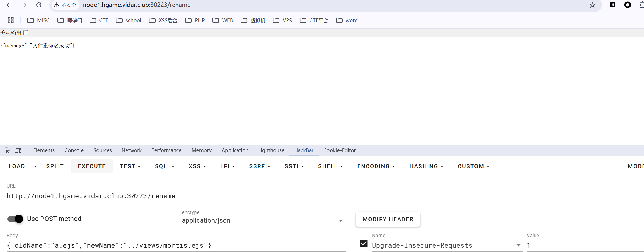Open the apps grid icon in bookmarks bar
Screen dimensions: 644x252
pos(11,20)
